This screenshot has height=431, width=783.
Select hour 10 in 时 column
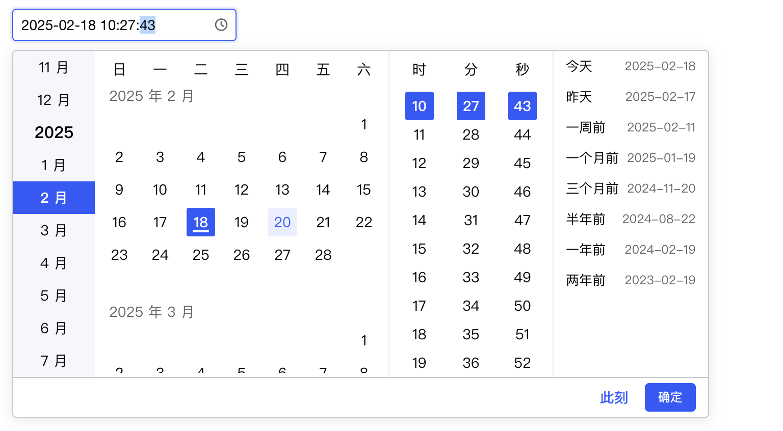coord(420,106)
